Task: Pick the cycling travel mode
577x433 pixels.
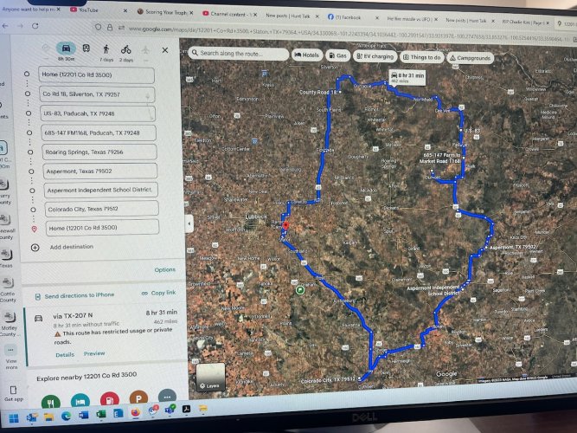Action: coord(127,50)
